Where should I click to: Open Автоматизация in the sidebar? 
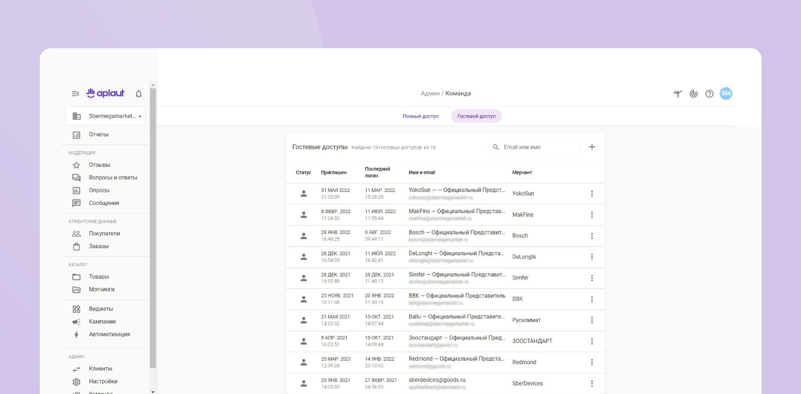(x=109, y=334)
